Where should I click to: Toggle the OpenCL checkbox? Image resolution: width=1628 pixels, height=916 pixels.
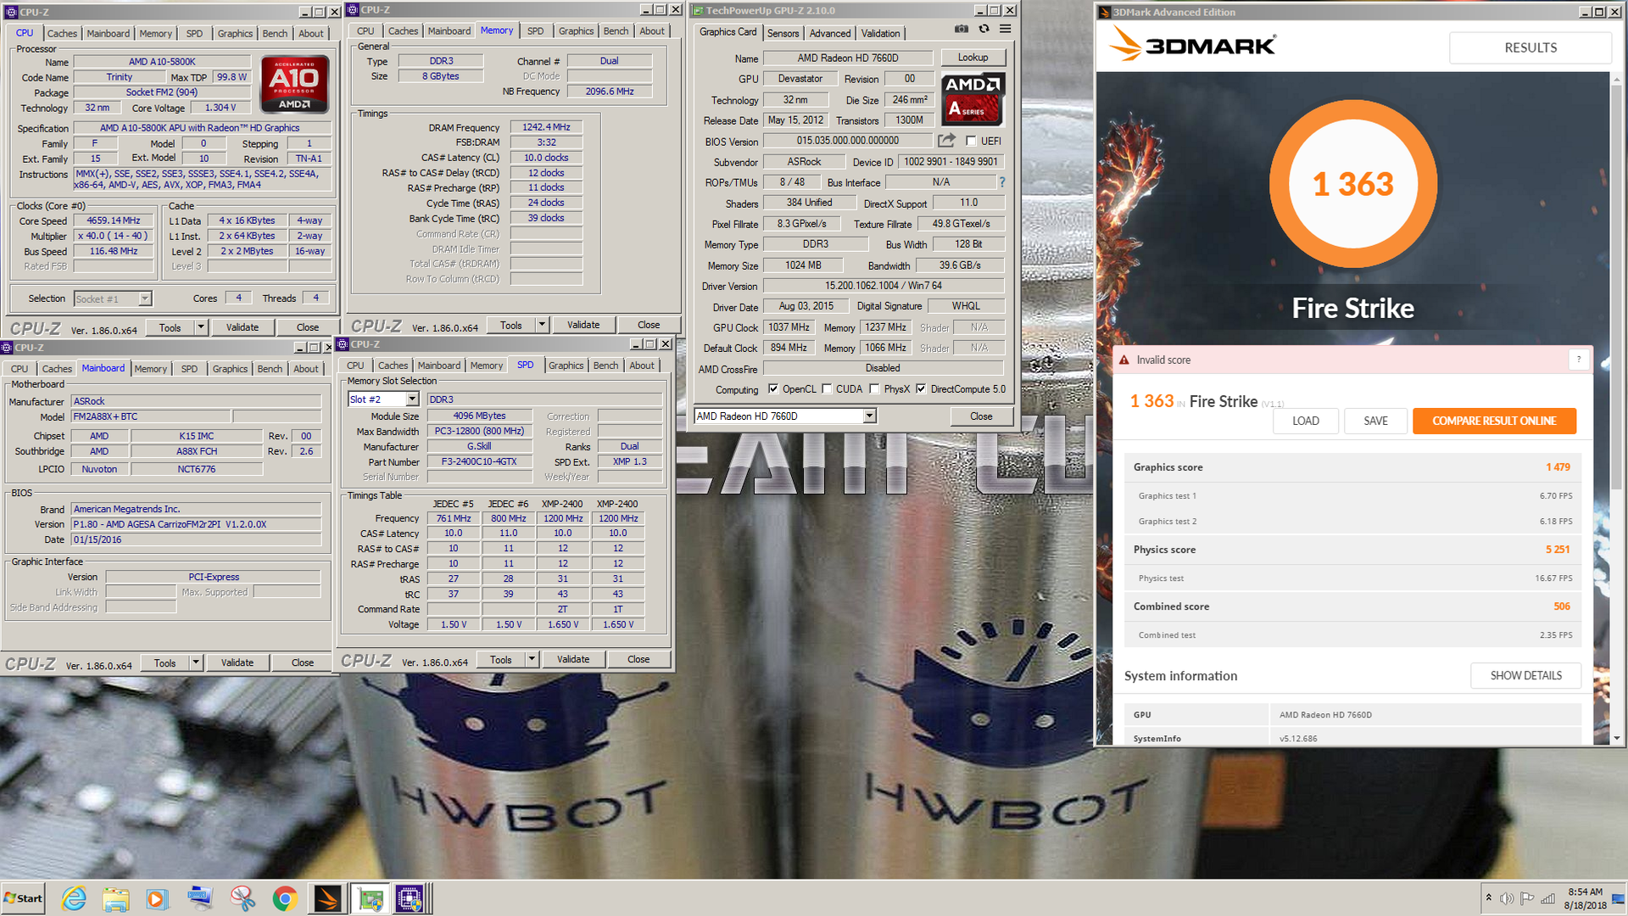point(773,389)
